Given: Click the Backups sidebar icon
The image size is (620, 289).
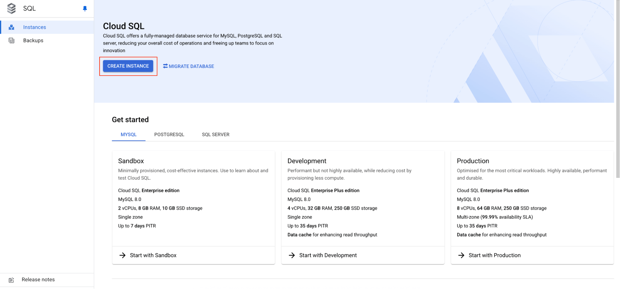Looking at the screenshot, I should tap(11, 41).
